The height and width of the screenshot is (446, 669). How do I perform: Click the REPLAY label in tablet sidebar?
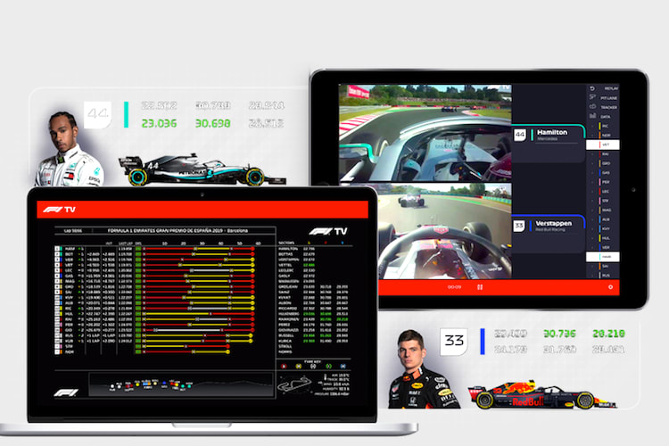610,88
